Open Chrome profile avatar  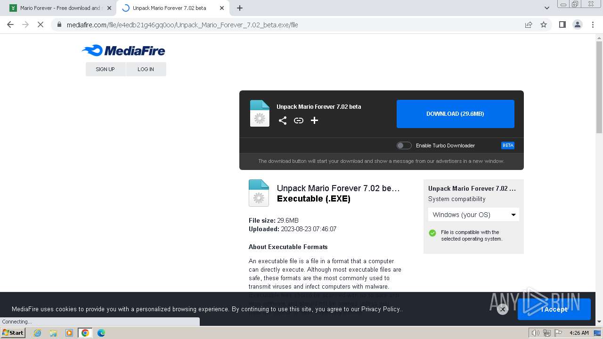click(x=578, y=24)
